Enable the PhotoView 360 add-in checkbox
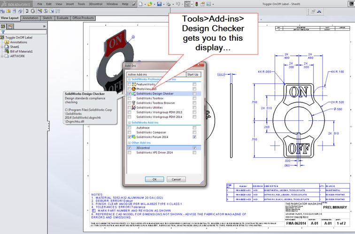 pyautogui.click(x=130, y=89)
